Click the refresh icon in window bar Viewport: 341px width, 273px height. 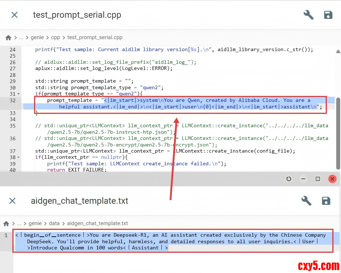[x=289, y=179]
